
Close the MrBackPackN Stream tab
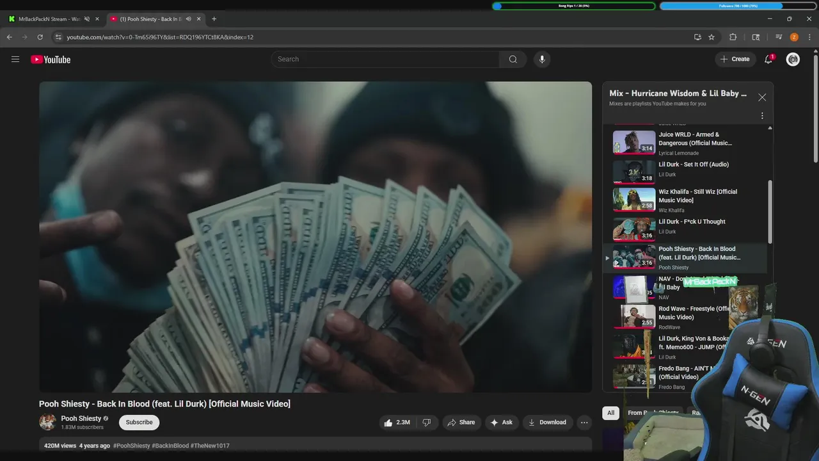(x=97, y=19)
